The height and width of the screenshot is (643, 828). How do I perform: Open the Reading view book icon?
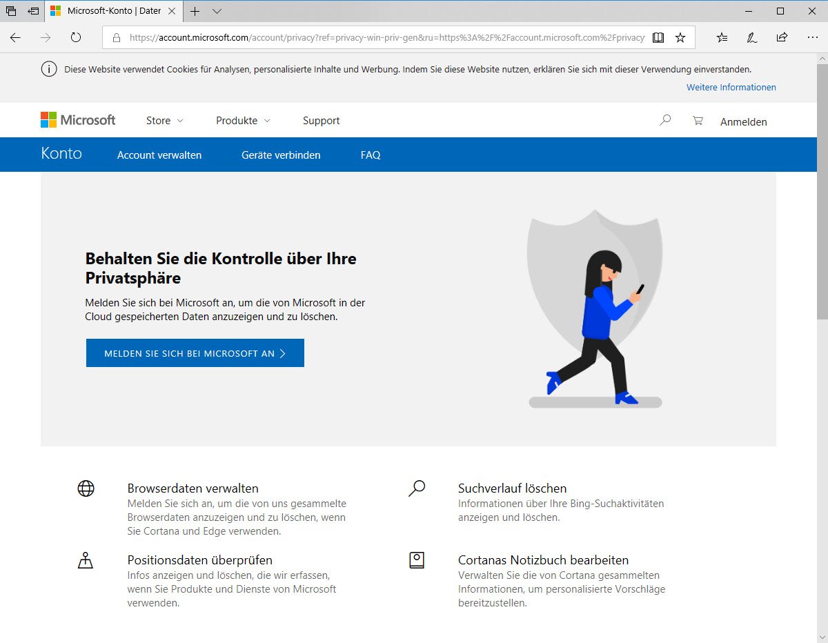(x=658, y=38)
